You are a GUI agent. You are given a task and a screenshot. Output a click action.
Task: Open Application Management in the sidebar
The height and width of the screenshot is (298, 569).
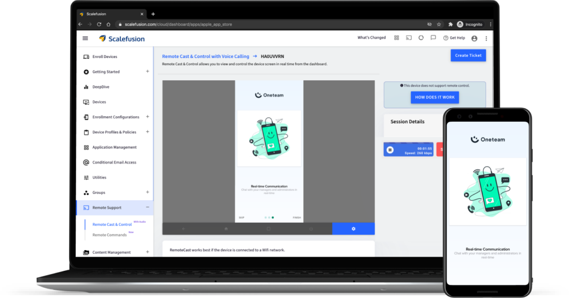pyautogui.click(x=115, y=148)
